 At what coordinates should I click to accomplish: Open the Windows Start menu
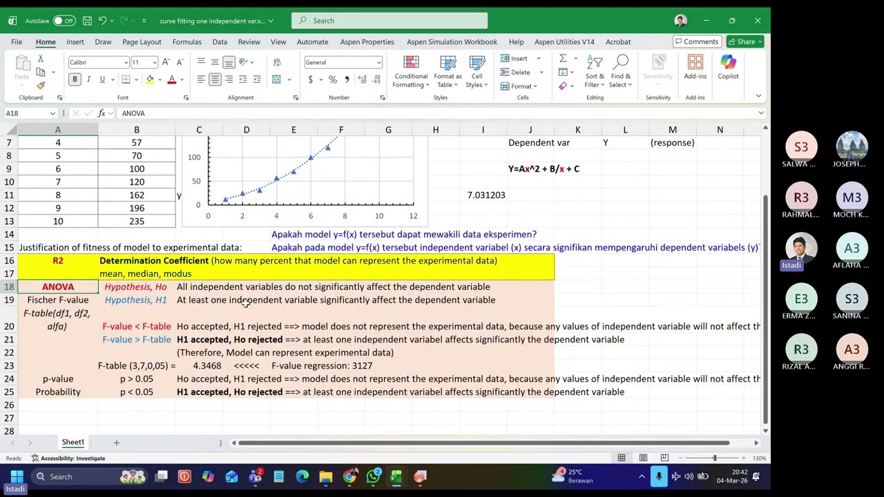[x=17, y=476]
